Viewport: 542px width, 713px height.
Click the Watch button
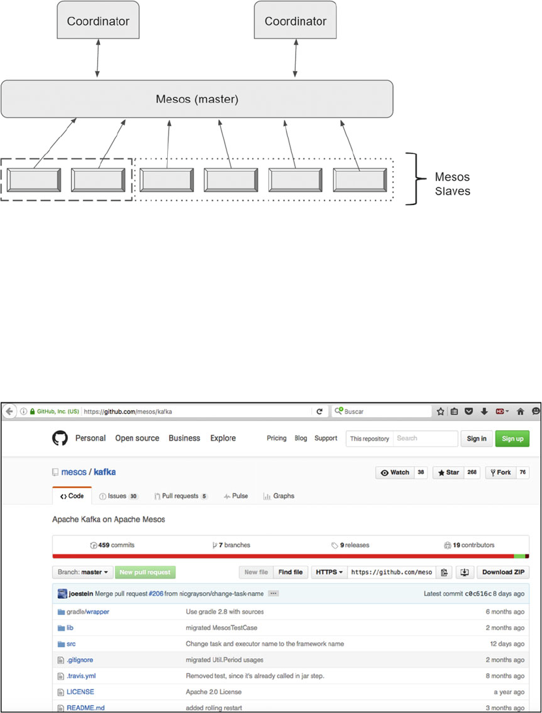pos(394,473)
